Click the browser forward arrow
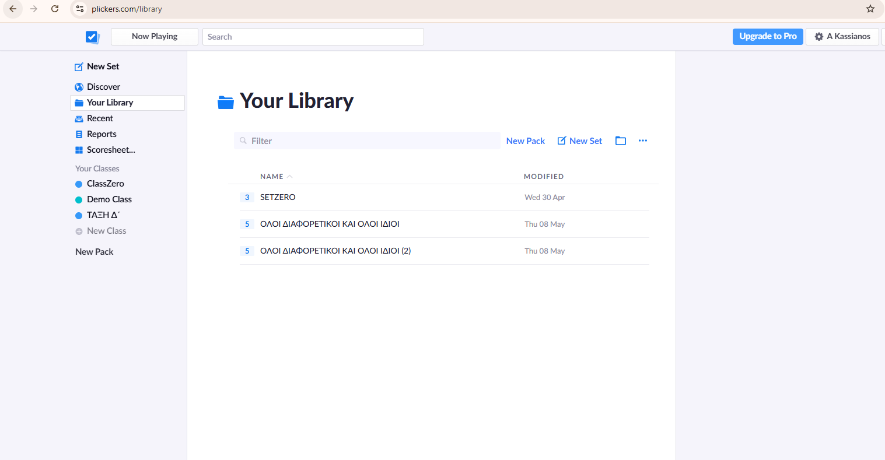885x460 pixels. point(34,9)
